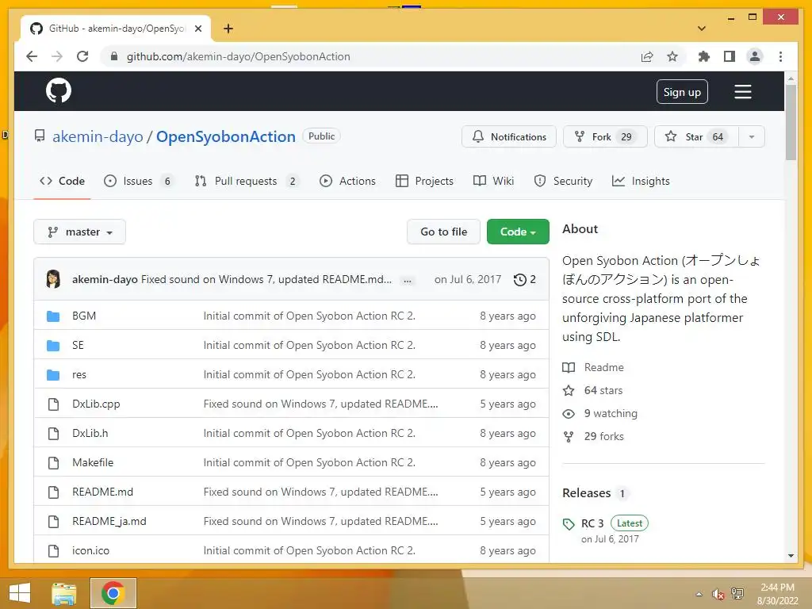Viewport: 812px width, 609px height.
Task: Open the README.md file
Action: tap(102, 492)
